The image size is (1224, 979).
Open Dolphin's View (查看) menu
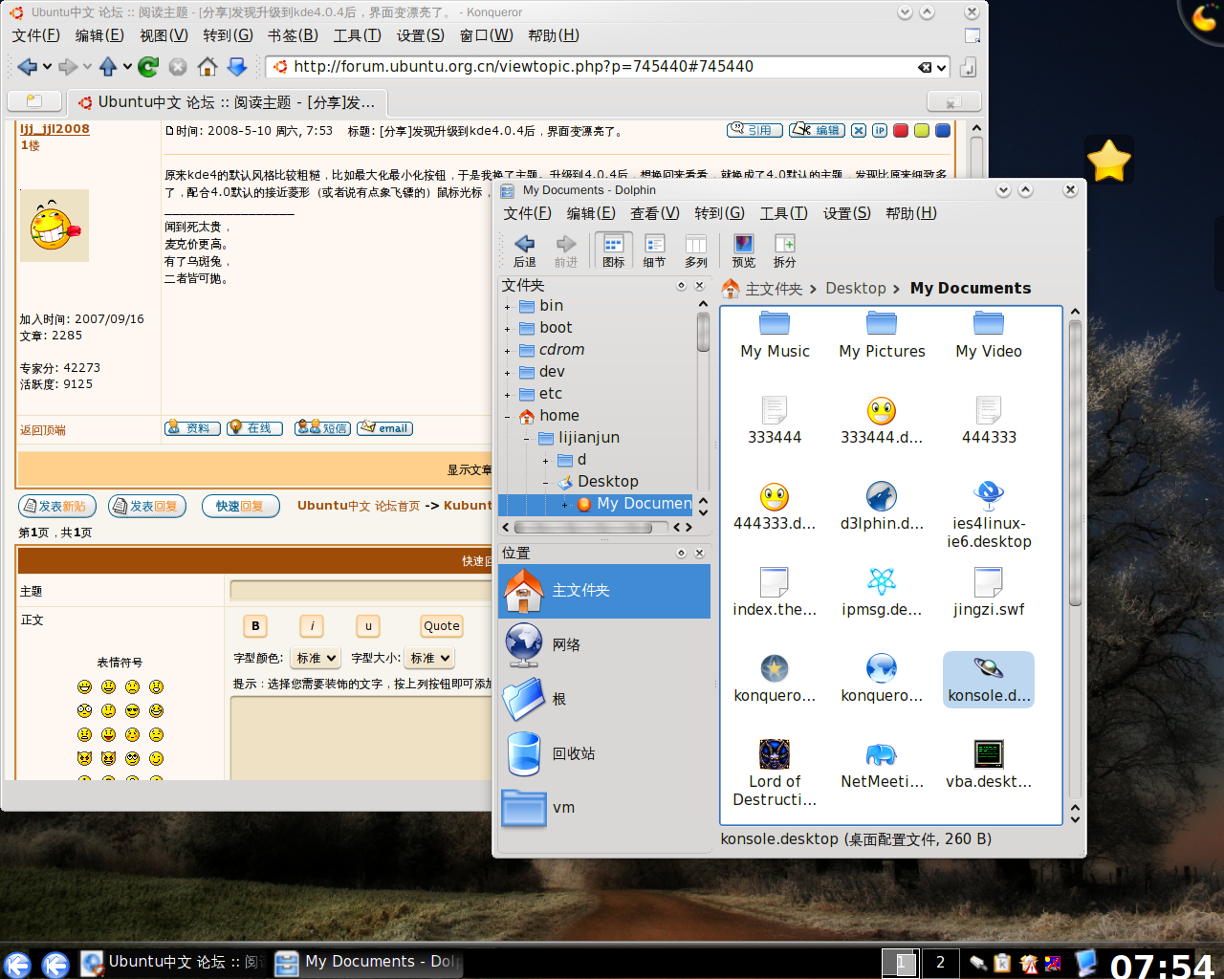[x=654, y=213]
